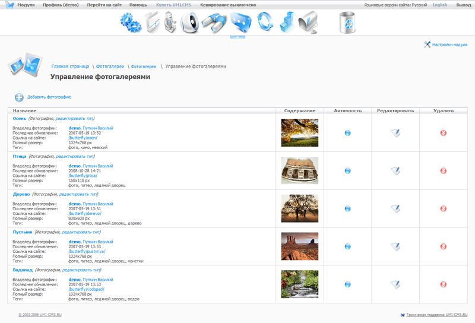Open the binoculars search module icon
Screen dimensions: 475x323
click(214, 23)
